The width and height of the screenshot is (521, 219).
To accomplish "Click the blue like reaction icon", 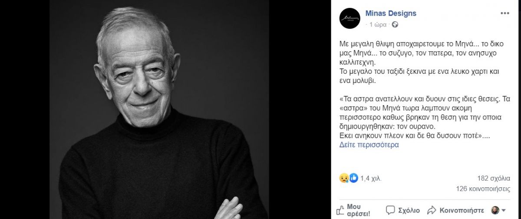I will [353, 178].
